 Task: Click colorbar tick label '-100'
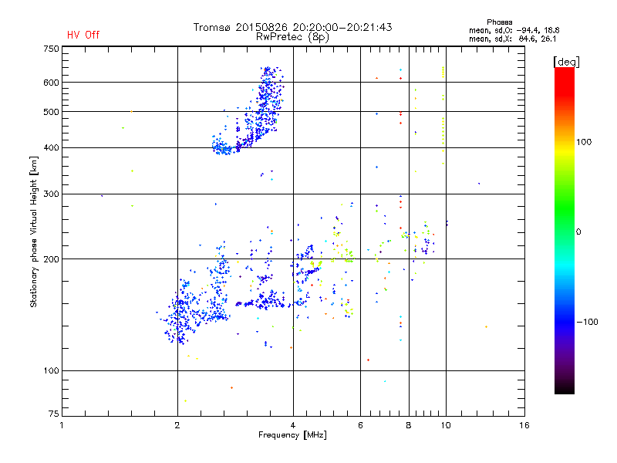(x=588, y=322)
